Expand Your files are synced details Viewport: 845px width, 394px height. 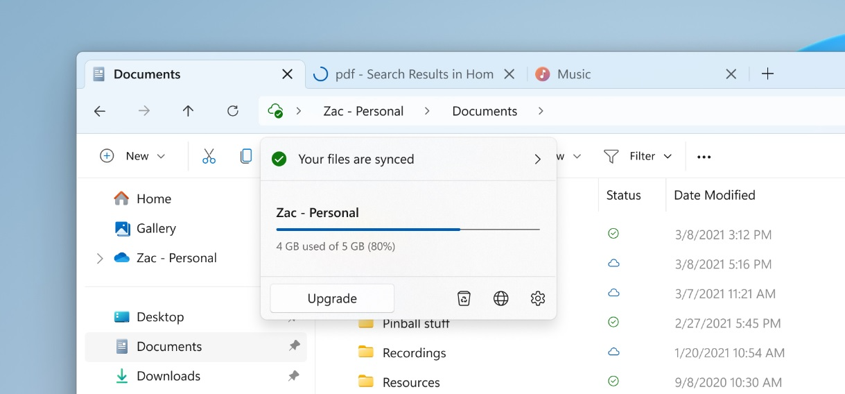[x=537, y=160]
